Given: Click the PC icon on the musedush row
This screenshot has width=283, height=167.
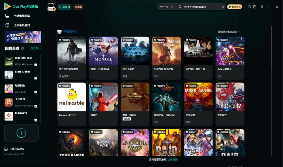Looking at the screenshot, I should tap(36, 93).
